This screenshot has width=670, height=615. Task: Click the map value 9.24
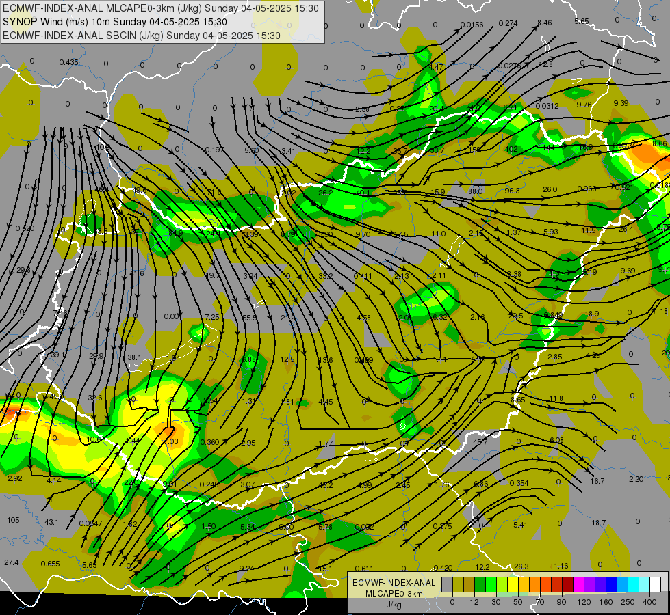tap(247, 568)
